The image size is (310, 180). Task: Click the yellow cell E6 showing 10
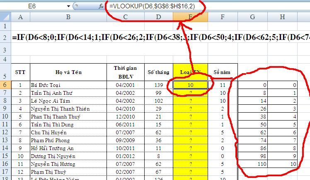190,85
